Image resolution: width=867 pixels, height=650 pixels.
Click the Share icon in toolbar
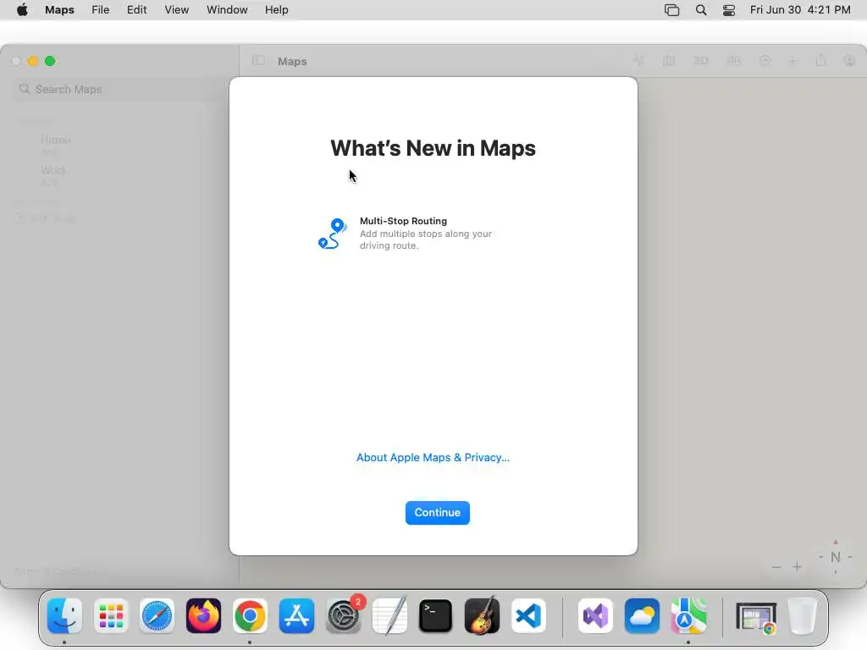tap(820, 60)
